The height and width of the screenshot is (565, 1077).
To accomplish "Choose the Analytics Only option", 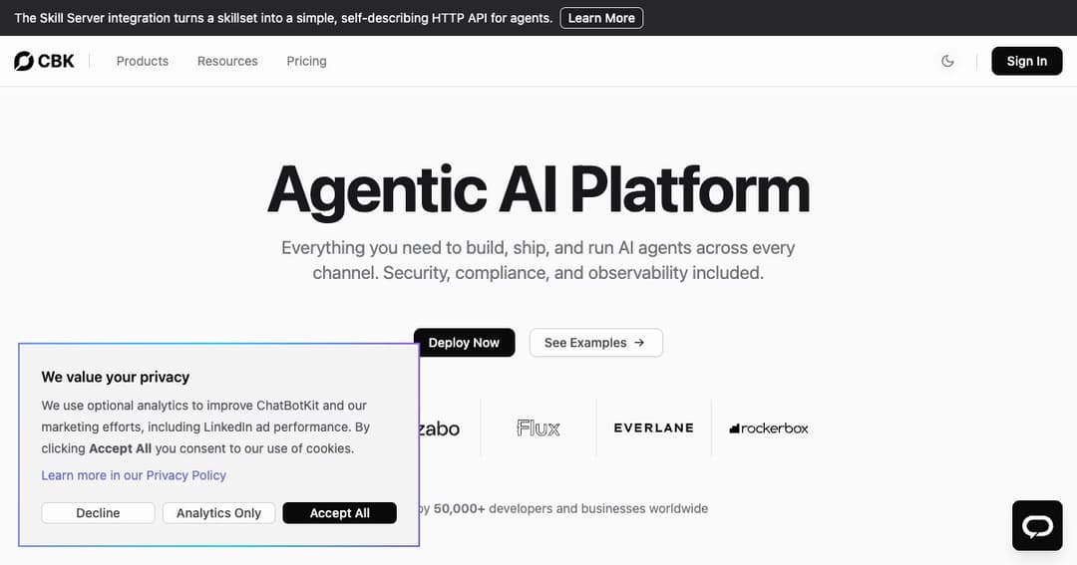I will coord(219,513).
